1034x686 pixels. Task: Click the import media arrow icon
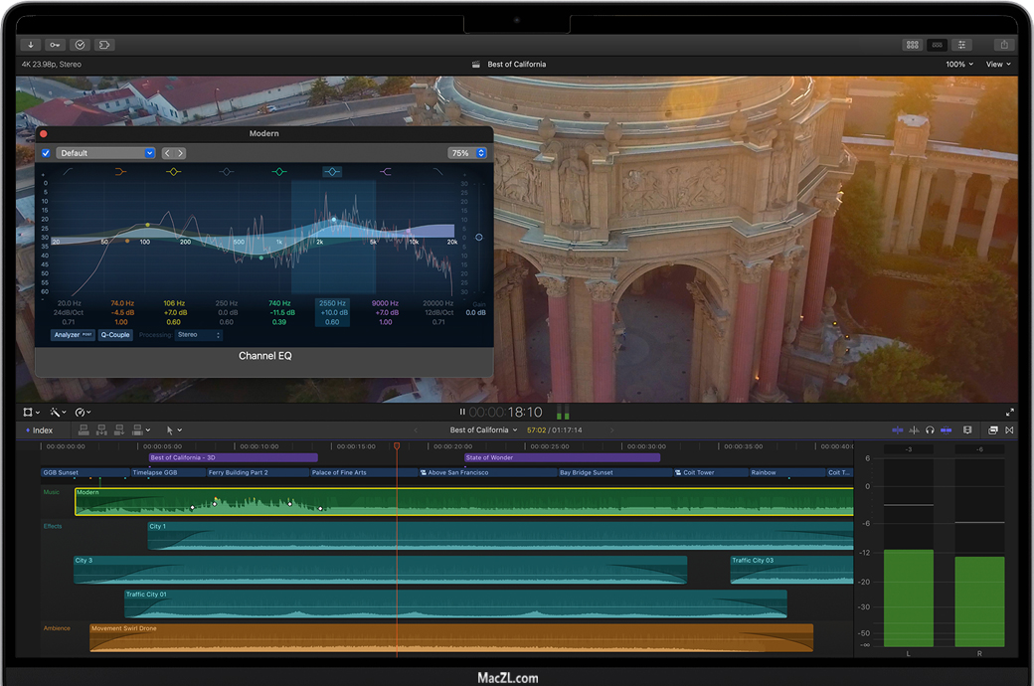(x=31, y=45)
